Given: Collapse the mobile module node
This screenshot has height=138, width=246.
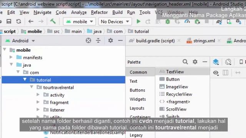Looking at the screenshot, I should (5, 49).
